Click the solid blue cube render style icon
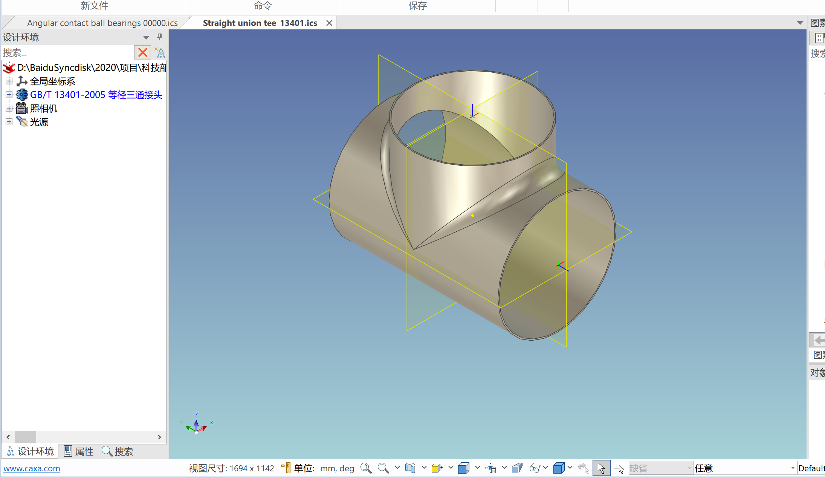 [x=559, y=468]
